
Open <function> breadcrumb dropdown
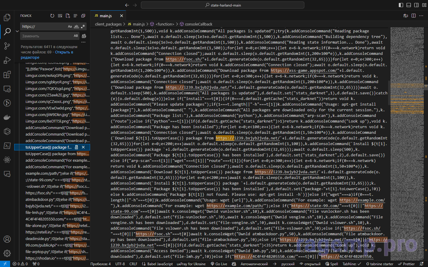tap(162, 24)
